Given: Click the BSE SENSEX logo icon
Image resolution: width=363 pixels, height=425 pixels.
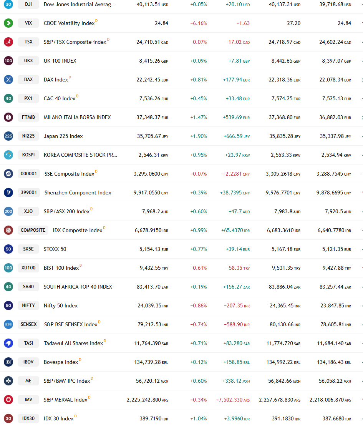Looking at the screenshot, I should pos(8,324).
